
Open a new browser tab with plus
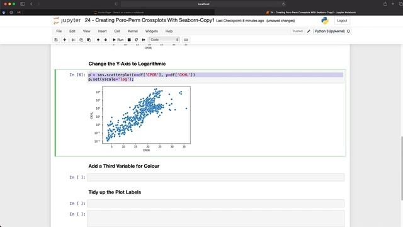tap(392, 4)
